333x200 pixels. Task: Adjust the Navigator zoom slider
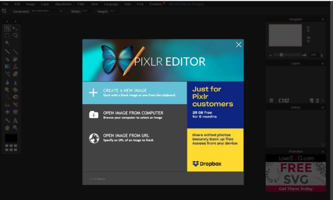pyautogui.click(x=281, y=55)
